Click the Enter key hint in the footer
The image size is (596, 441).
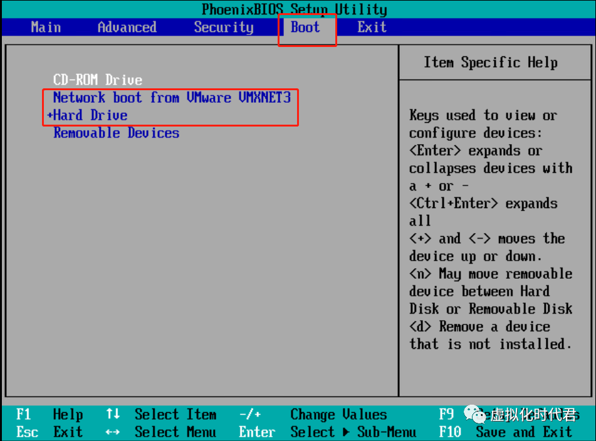pyautogui.click(x=257, y=432)
